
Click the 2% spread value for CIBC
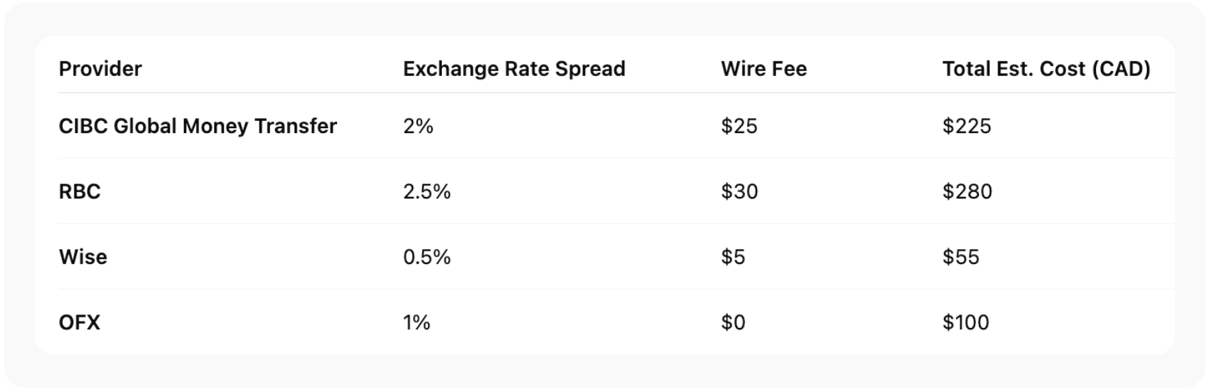click(x=418, y=126)
